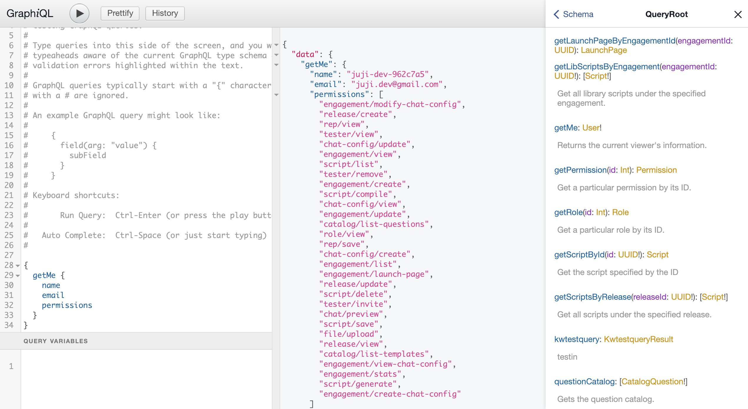Open the LaunchPage type link
748x409 pixels.
(604, 50)
